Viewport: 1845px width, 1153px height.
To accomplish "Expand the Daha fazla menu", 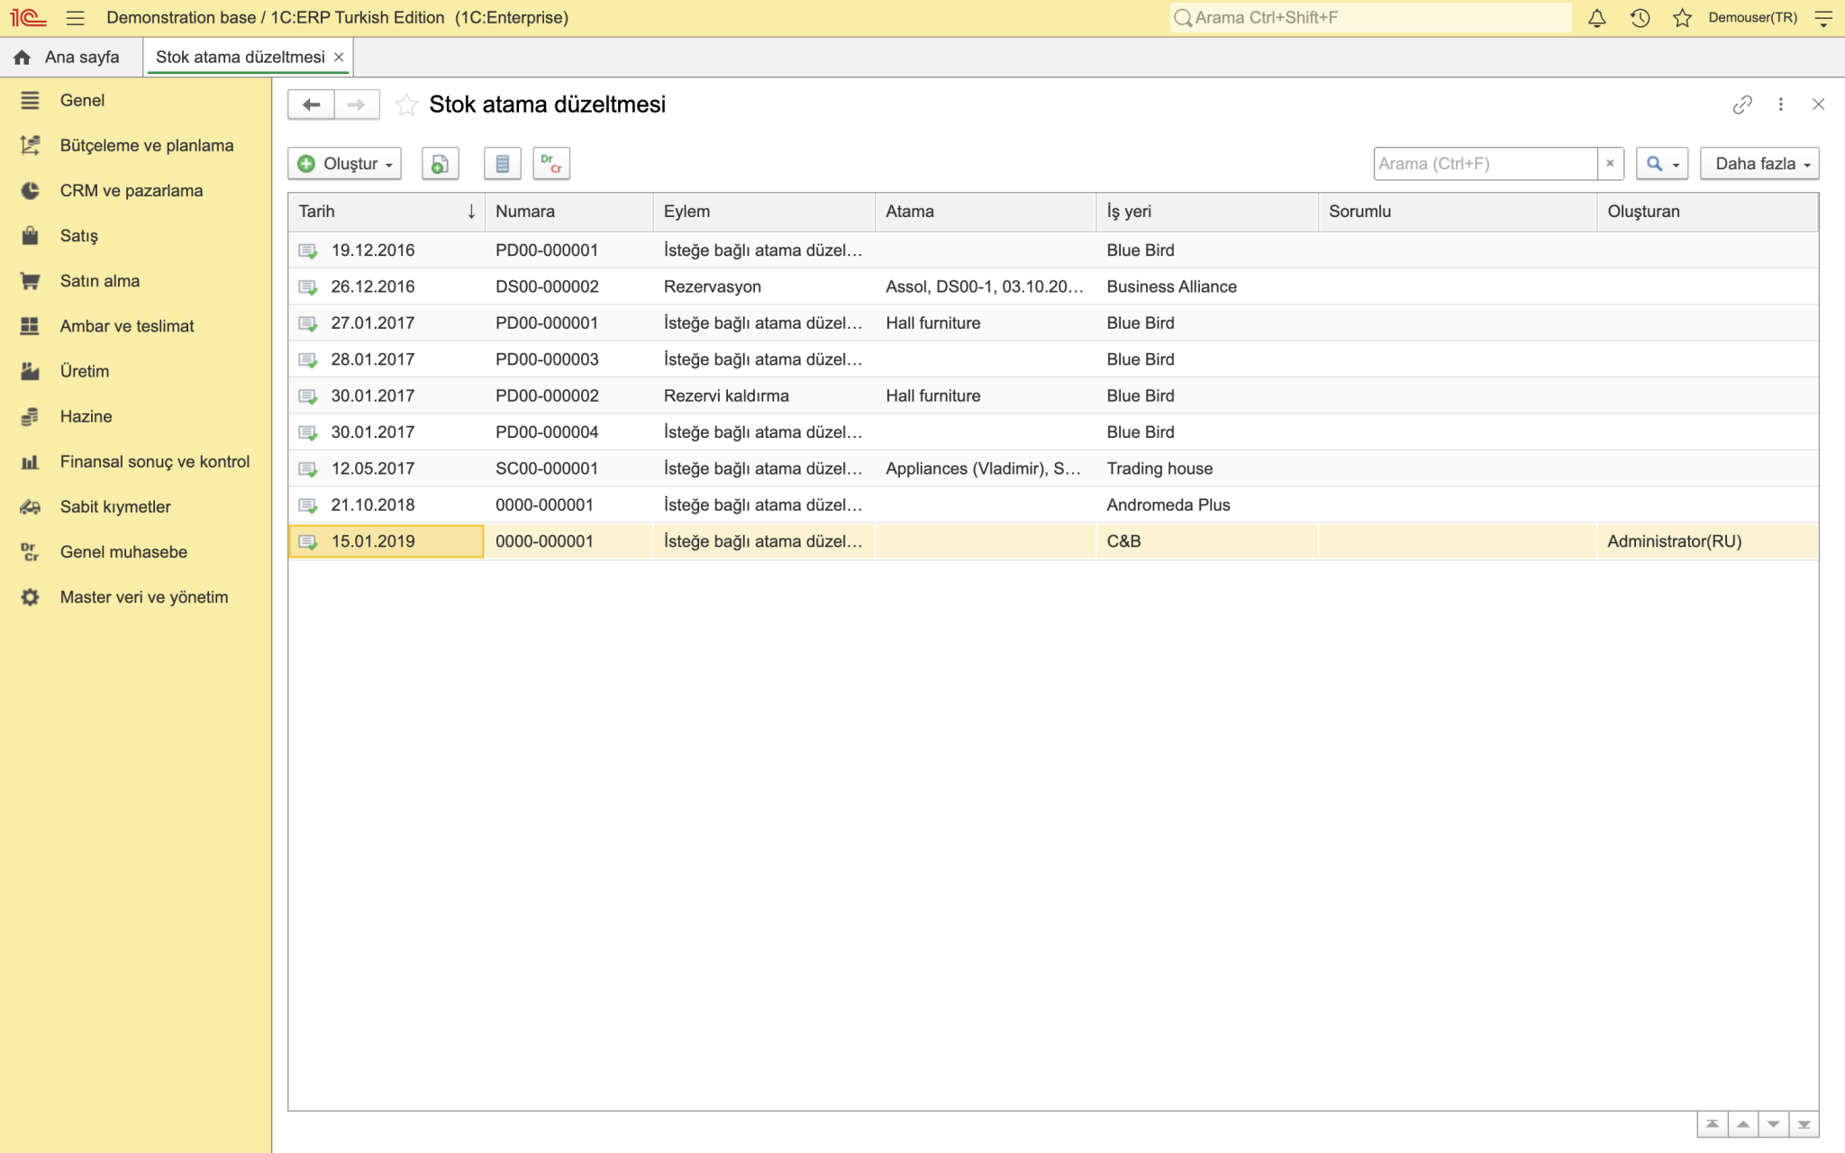I will pyautogui.click(x=1759, y=164).
